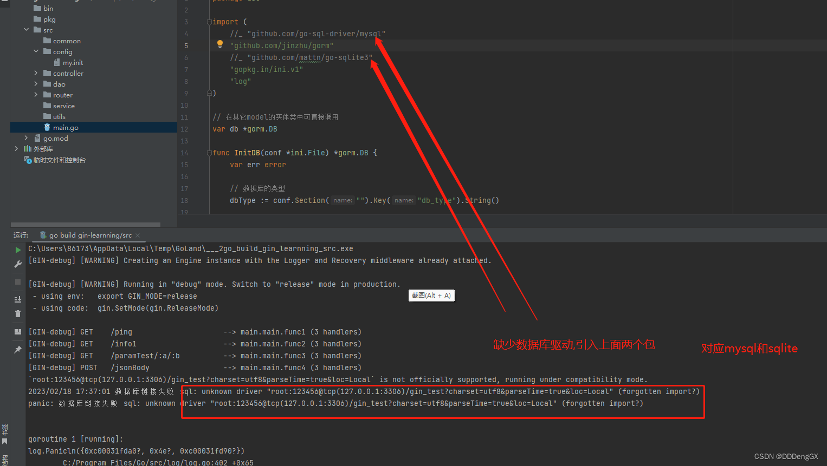Click the "gopkg.in/ini.v1" import string
The image size is (827, 466).
(267, 69)
